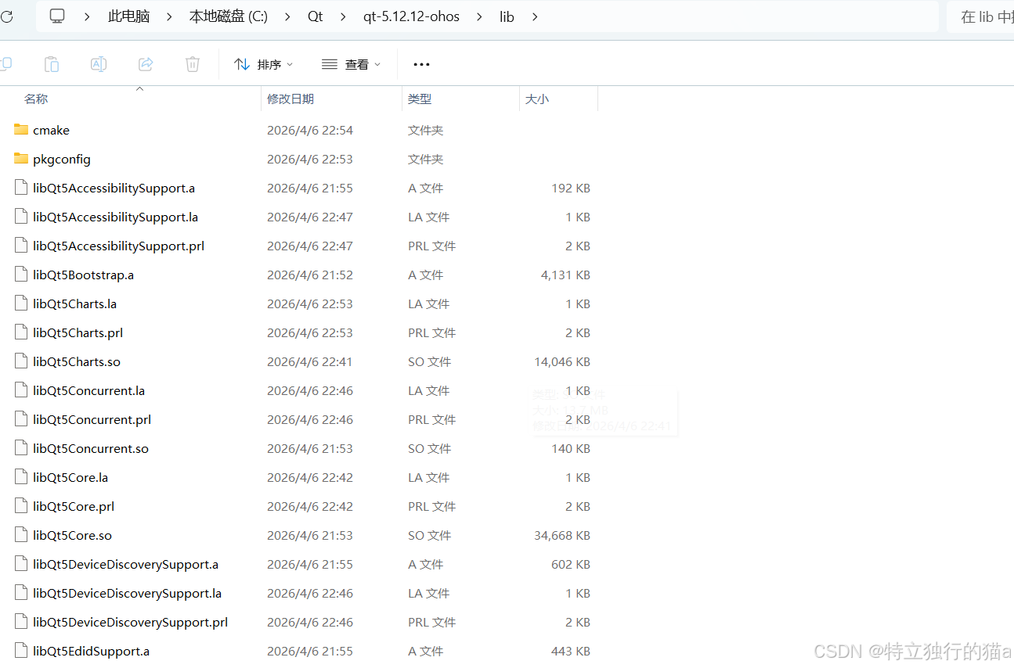This screenshot has height=668, width=1014.
Task: Click the rename toolbar icon
Action: 99,64
